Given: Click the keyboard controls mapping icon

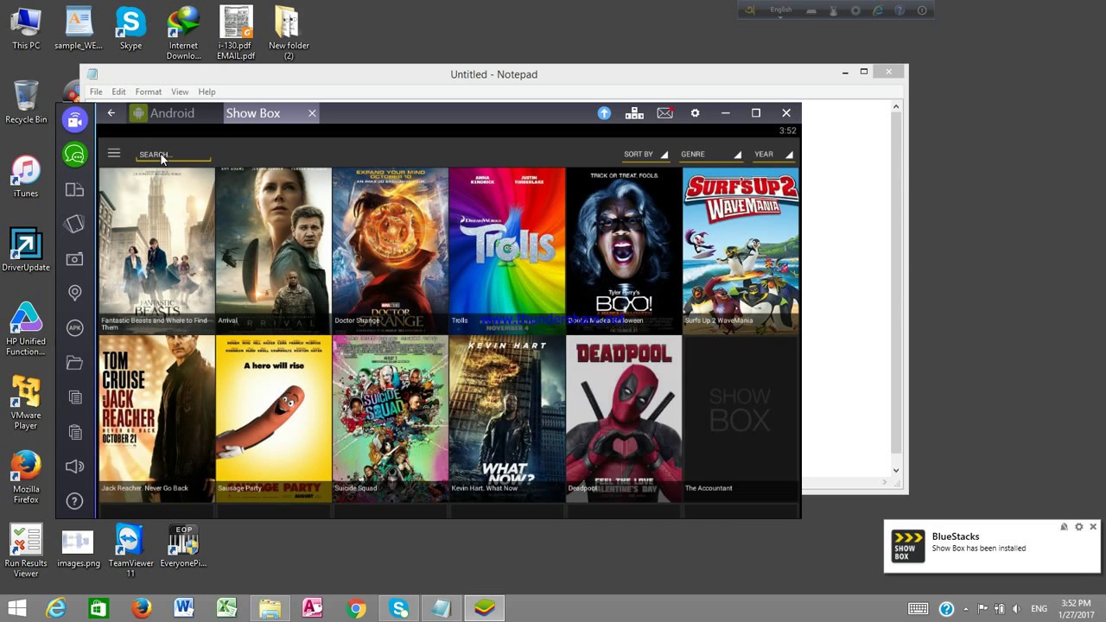Looking at the screenshot, I should 635,113.
